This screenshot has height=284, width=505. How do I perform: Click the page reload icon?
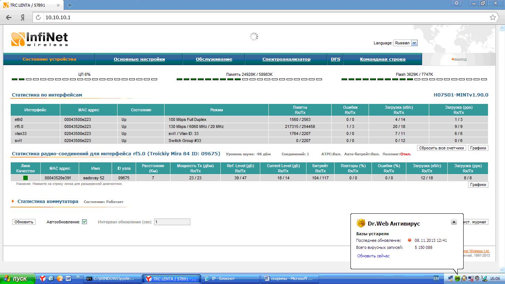pyautogui.click(x=38, y=17)
